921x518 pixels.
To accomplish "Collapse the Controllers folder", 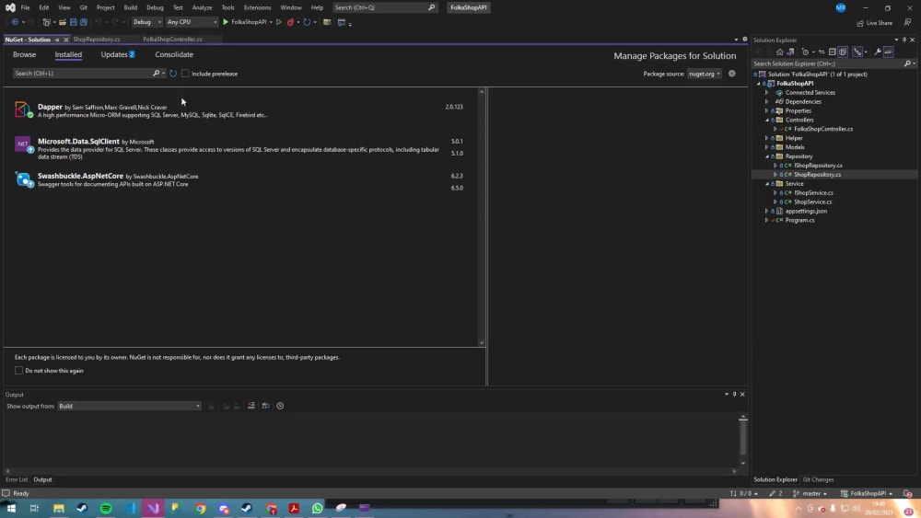I will [766, 120].
